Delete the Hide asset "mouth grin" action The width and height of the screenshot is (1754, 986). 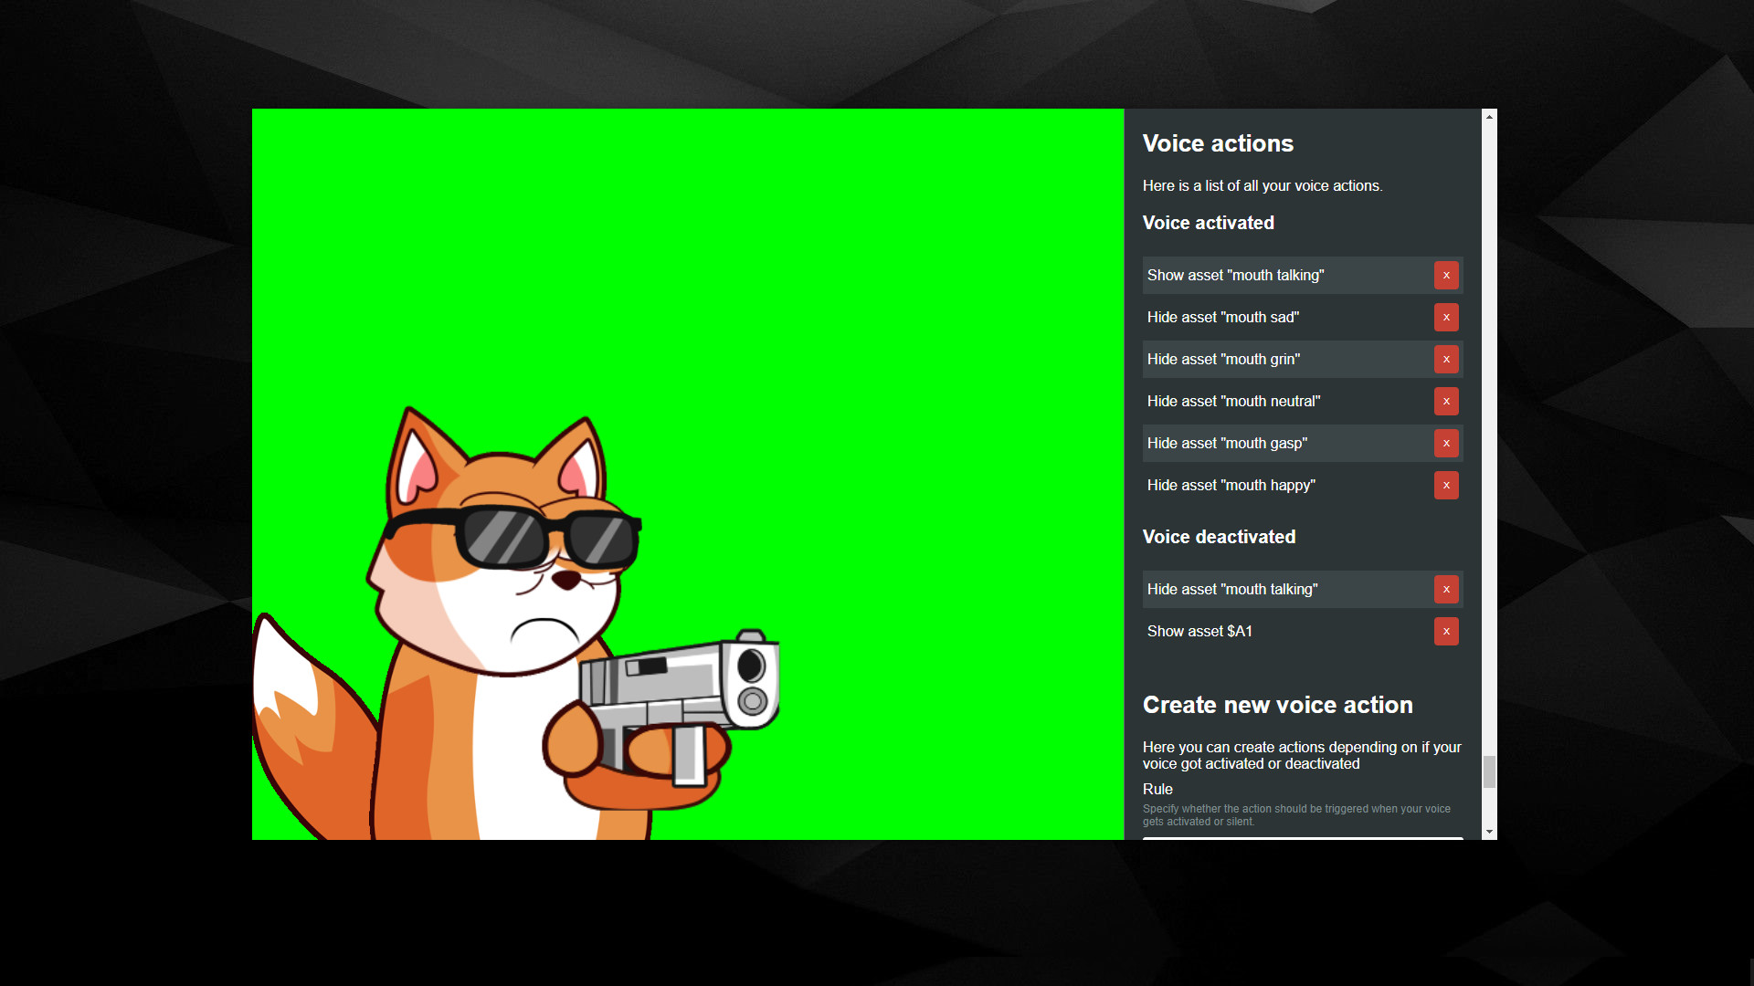1446,359
